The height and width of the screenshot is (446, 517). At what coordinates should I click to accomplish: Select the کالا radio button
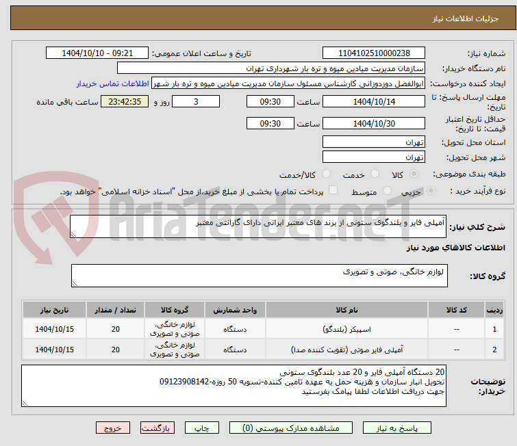point(414,174)
